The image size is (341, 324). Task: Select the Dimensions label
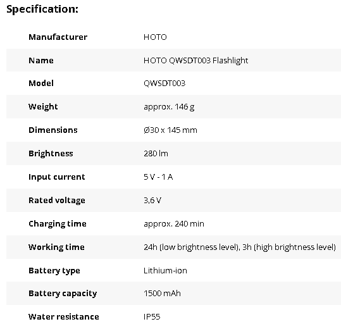[x=53, y=130]
